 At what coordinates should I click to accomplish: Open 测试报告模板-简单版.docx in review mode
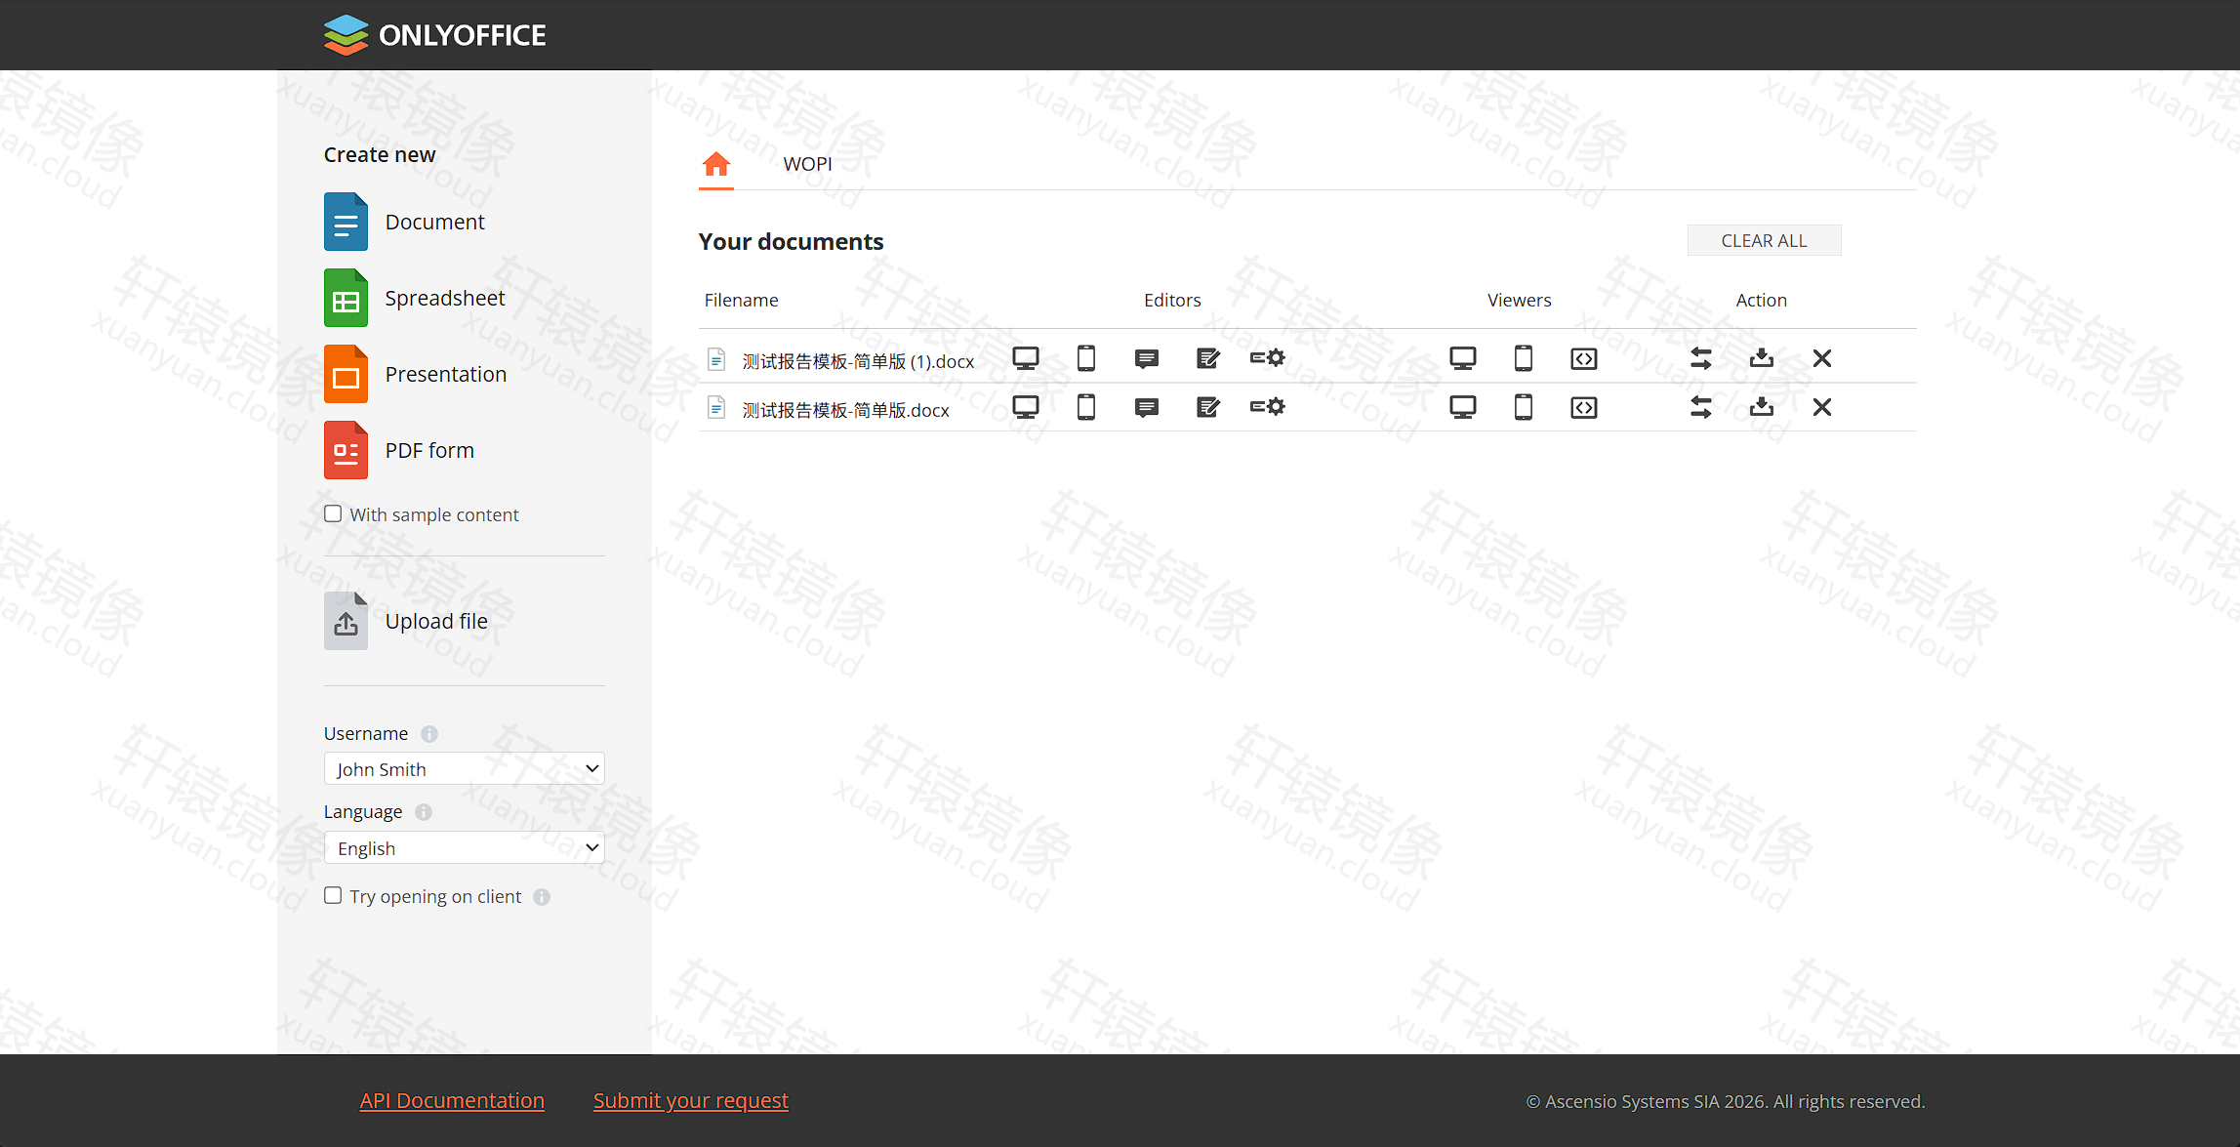point(1207,407)
